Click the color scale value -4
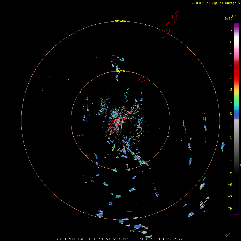241x241 pixels. [x=230, y=161]
